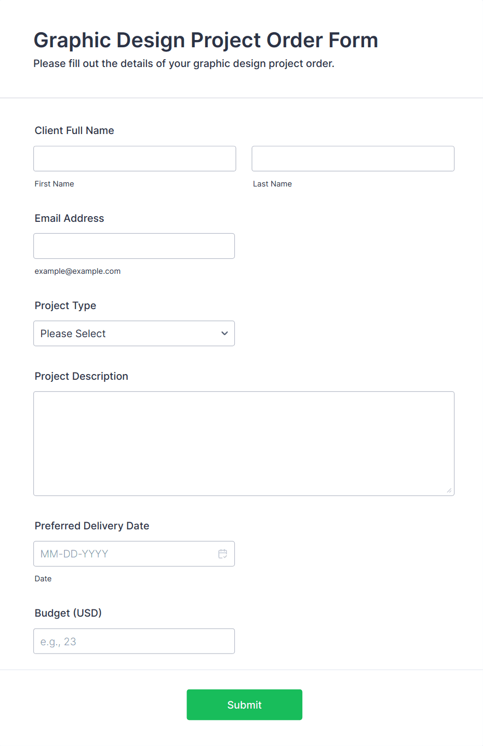Grab the Project Description resize handle
483x746 pixels.
coord(449,490)
